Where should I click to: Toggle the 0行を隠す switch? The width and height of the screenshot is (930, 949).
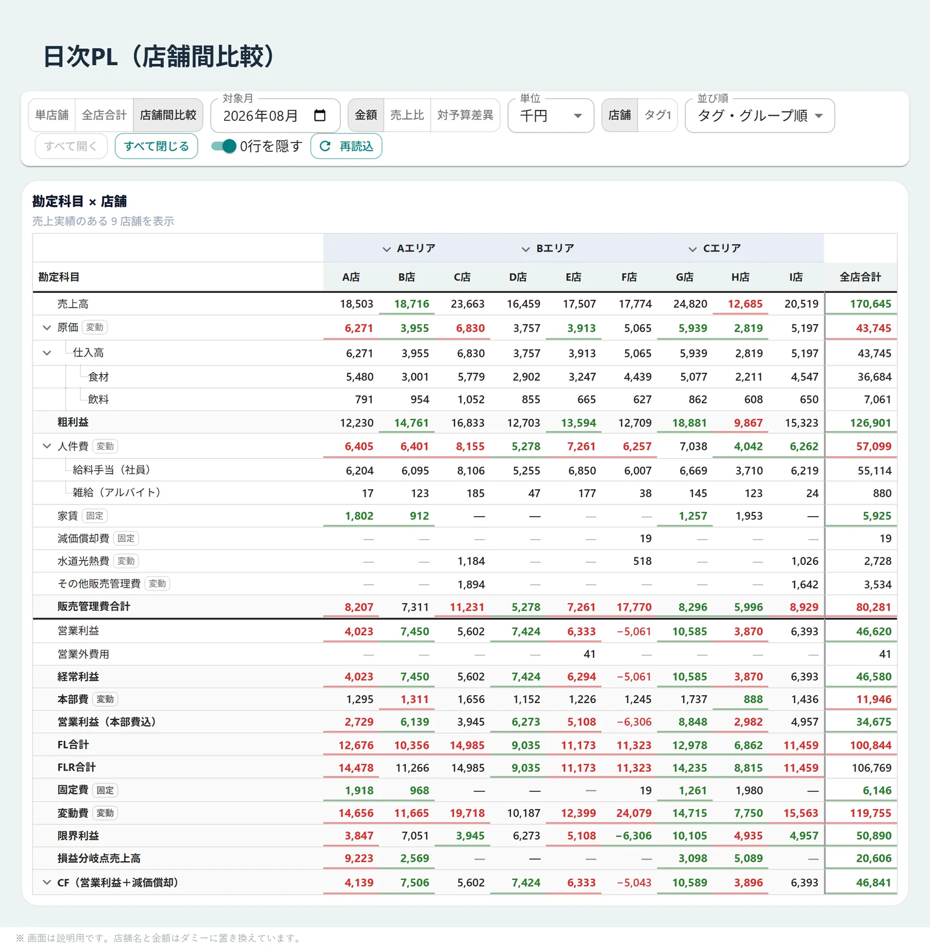[223, 146]
